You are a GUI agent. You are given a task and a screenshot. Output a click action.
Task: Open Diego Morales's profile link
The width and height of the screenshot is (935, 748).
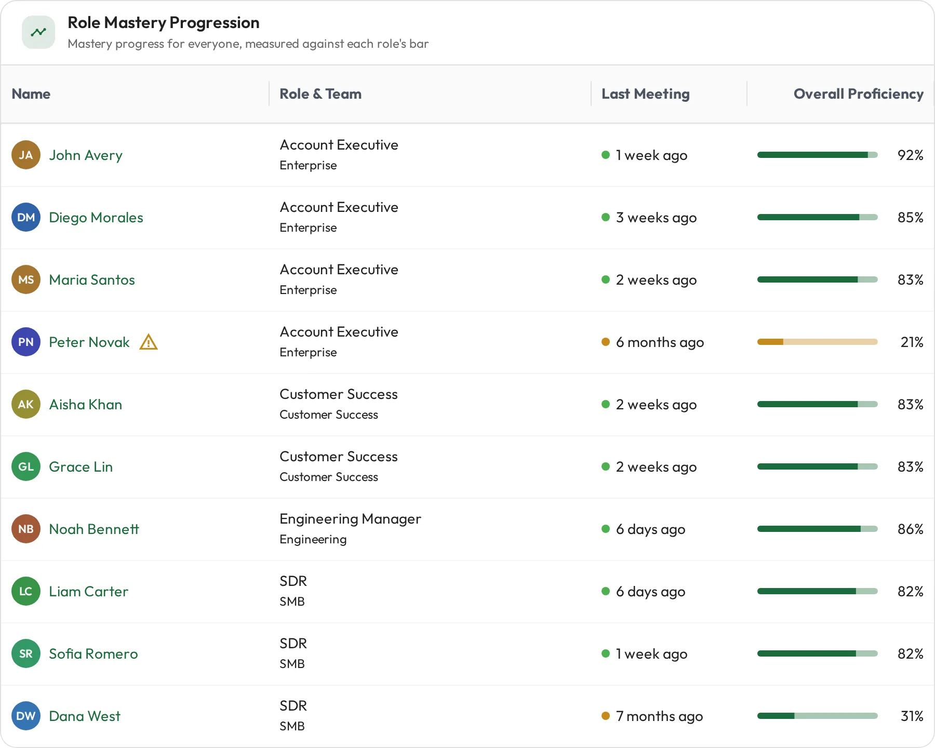point(96,218)
